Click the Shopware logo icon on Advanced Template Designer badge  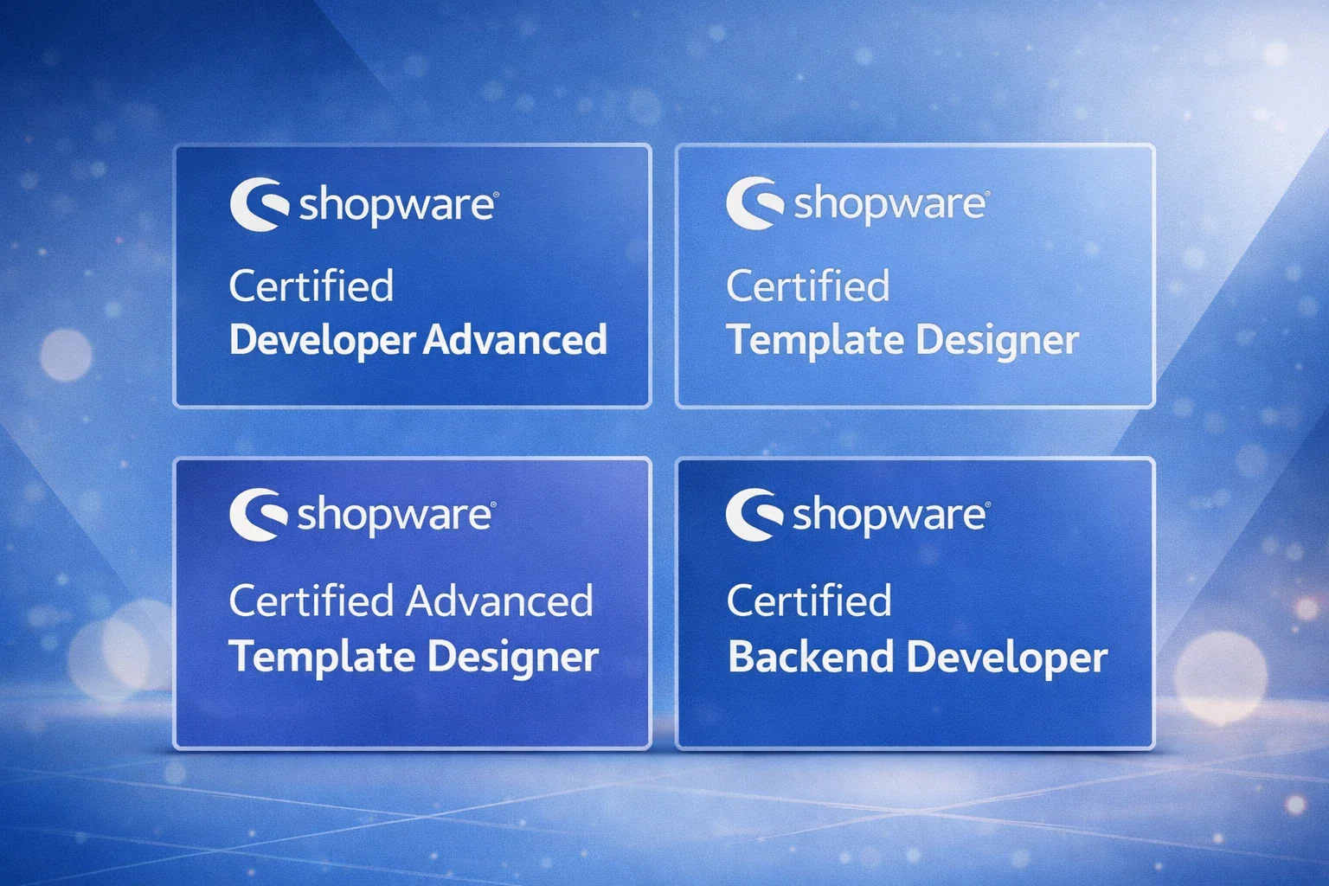coord(258,515)
